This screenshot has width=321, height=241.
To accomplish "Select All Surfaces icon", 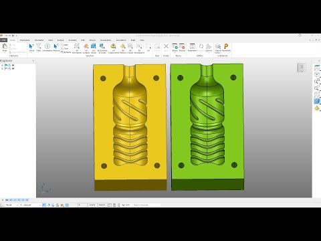I will click(x=86, y=46).
